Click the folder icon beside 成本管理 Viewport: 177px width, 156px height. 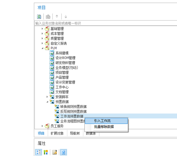tap(47, 34)
